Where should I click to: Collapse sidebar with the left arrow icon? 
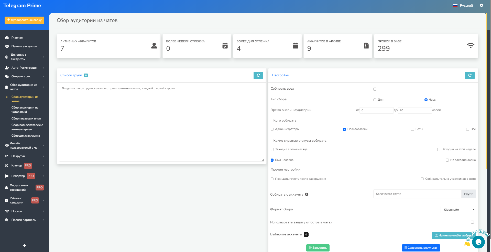pyautogui.click(x=25, y=245)
